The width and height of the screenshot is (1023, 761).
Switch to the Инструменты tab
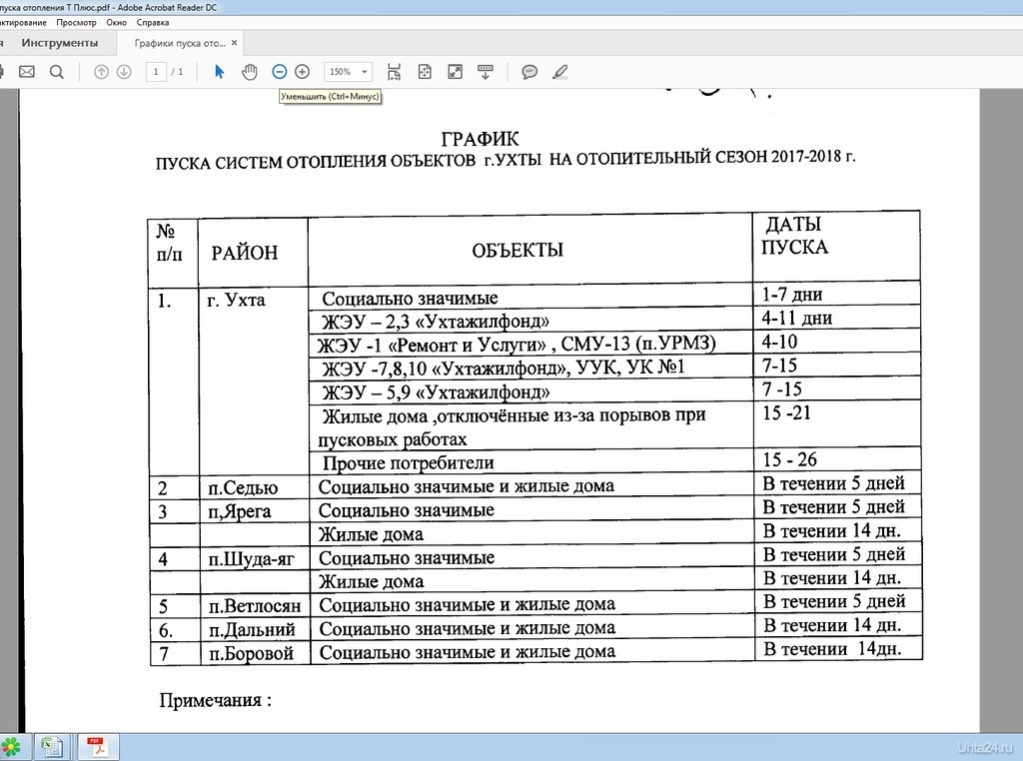point(59,43)
